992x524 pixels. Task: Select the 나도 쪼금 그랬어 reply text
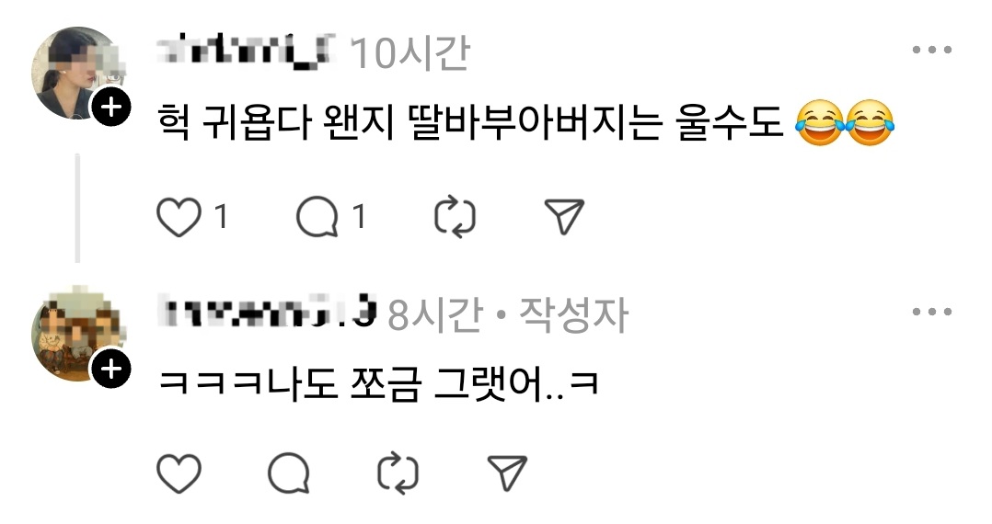pos(377,383)
